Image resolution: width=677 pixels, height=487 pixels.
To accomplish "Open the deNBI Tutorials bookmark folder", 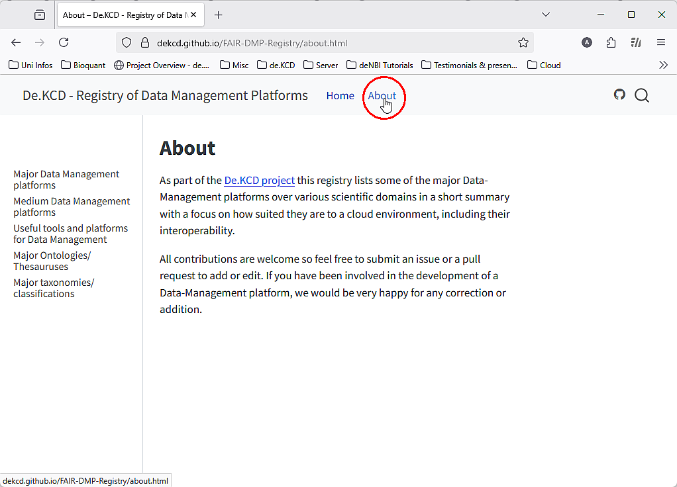I will (x=380, y=65).
